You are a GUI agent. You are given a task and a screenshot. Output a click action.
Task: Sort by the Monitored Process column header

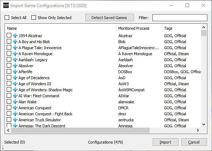point(139,28)
